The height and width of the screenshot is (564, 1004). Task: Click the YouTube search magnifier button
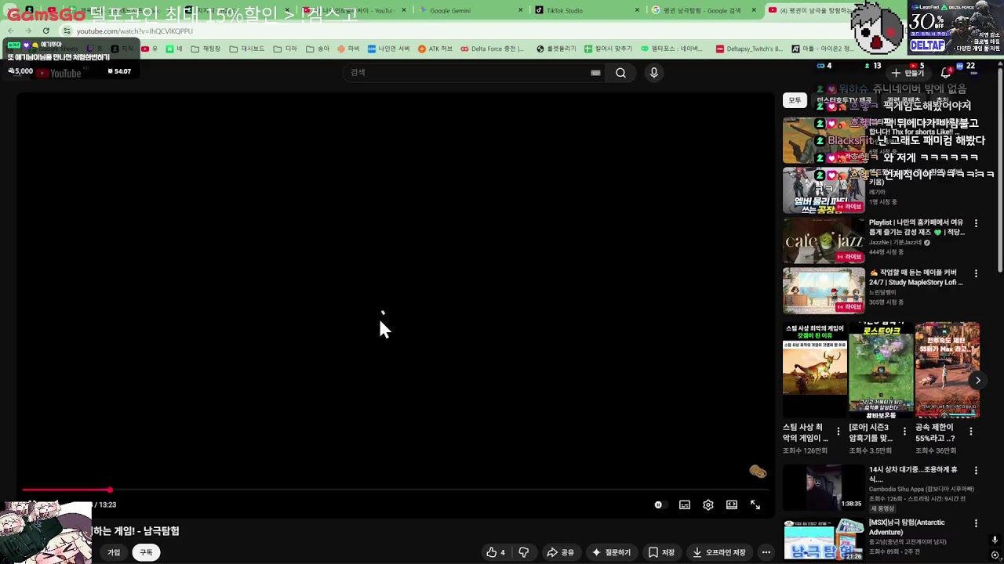click(620, 73)
